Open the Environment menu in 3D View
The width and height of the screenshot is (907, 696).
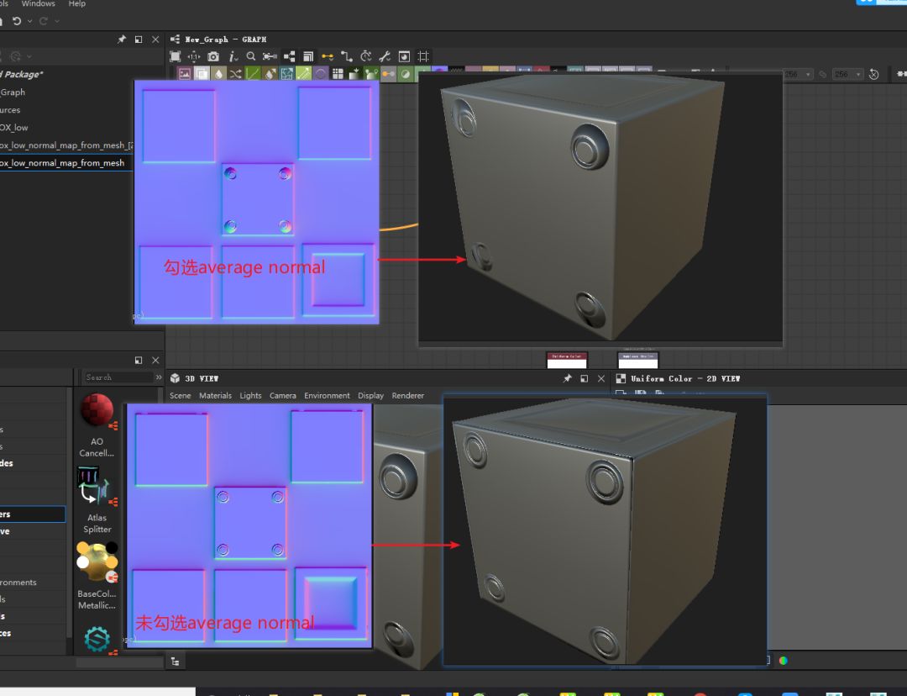(x=327, y=395)
